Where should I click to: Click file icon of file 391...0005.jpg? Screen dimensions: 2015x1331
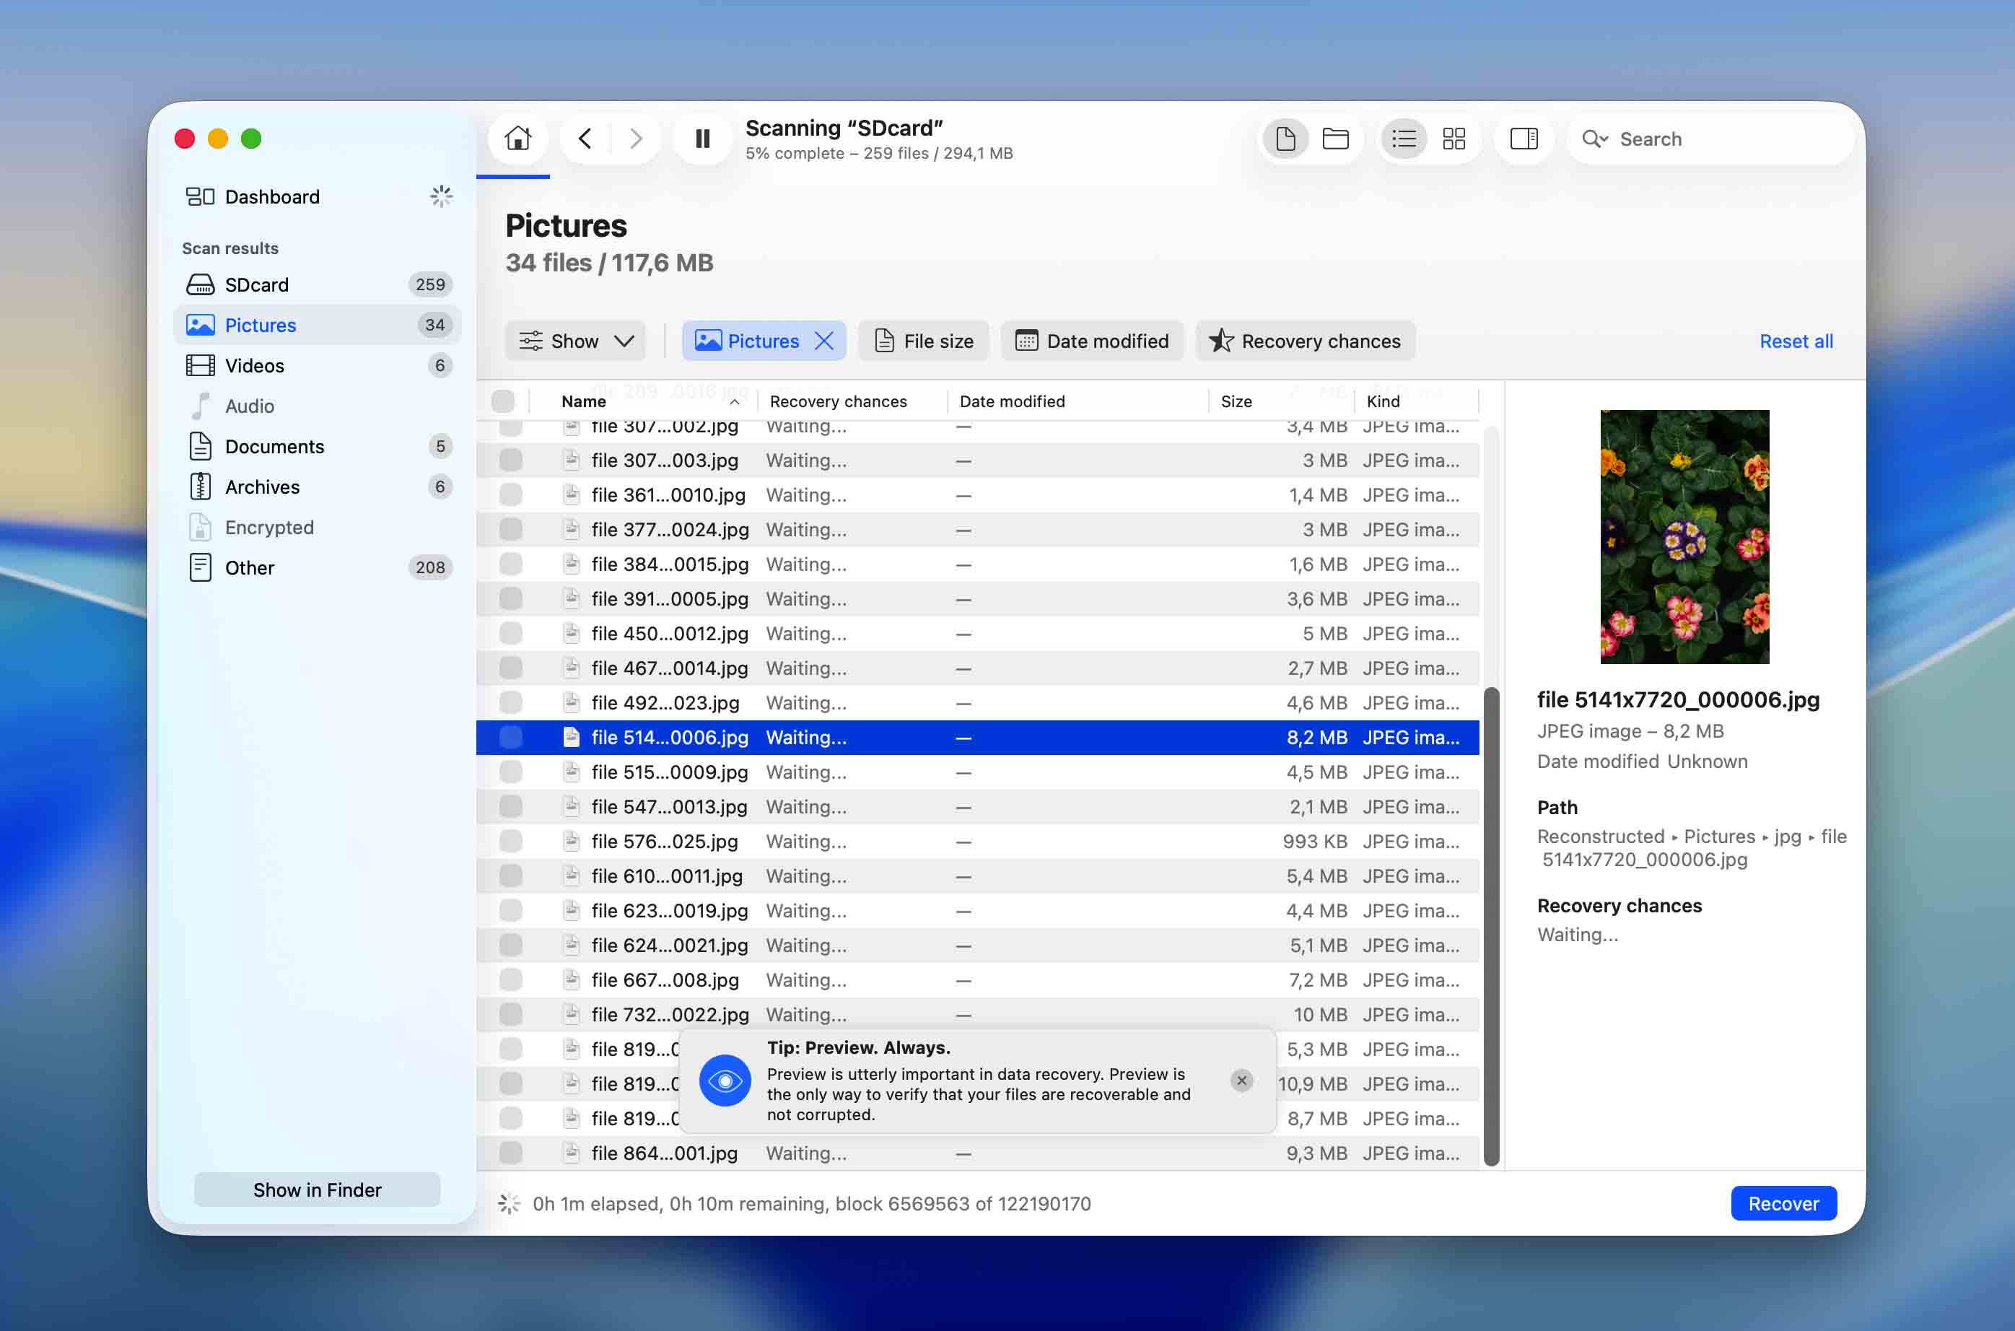pos(571,598)
